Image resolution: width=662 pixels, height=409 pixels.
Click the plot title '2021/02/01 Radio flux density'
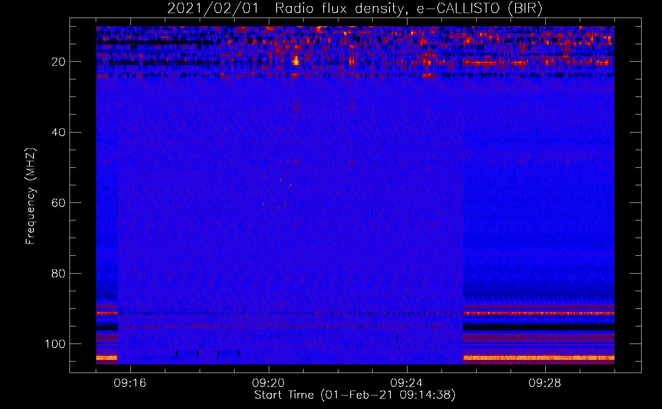286,9
